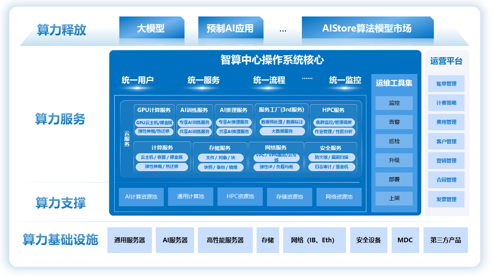
Task: Open the HPC服务 module
Action: (x=333, y=110)
